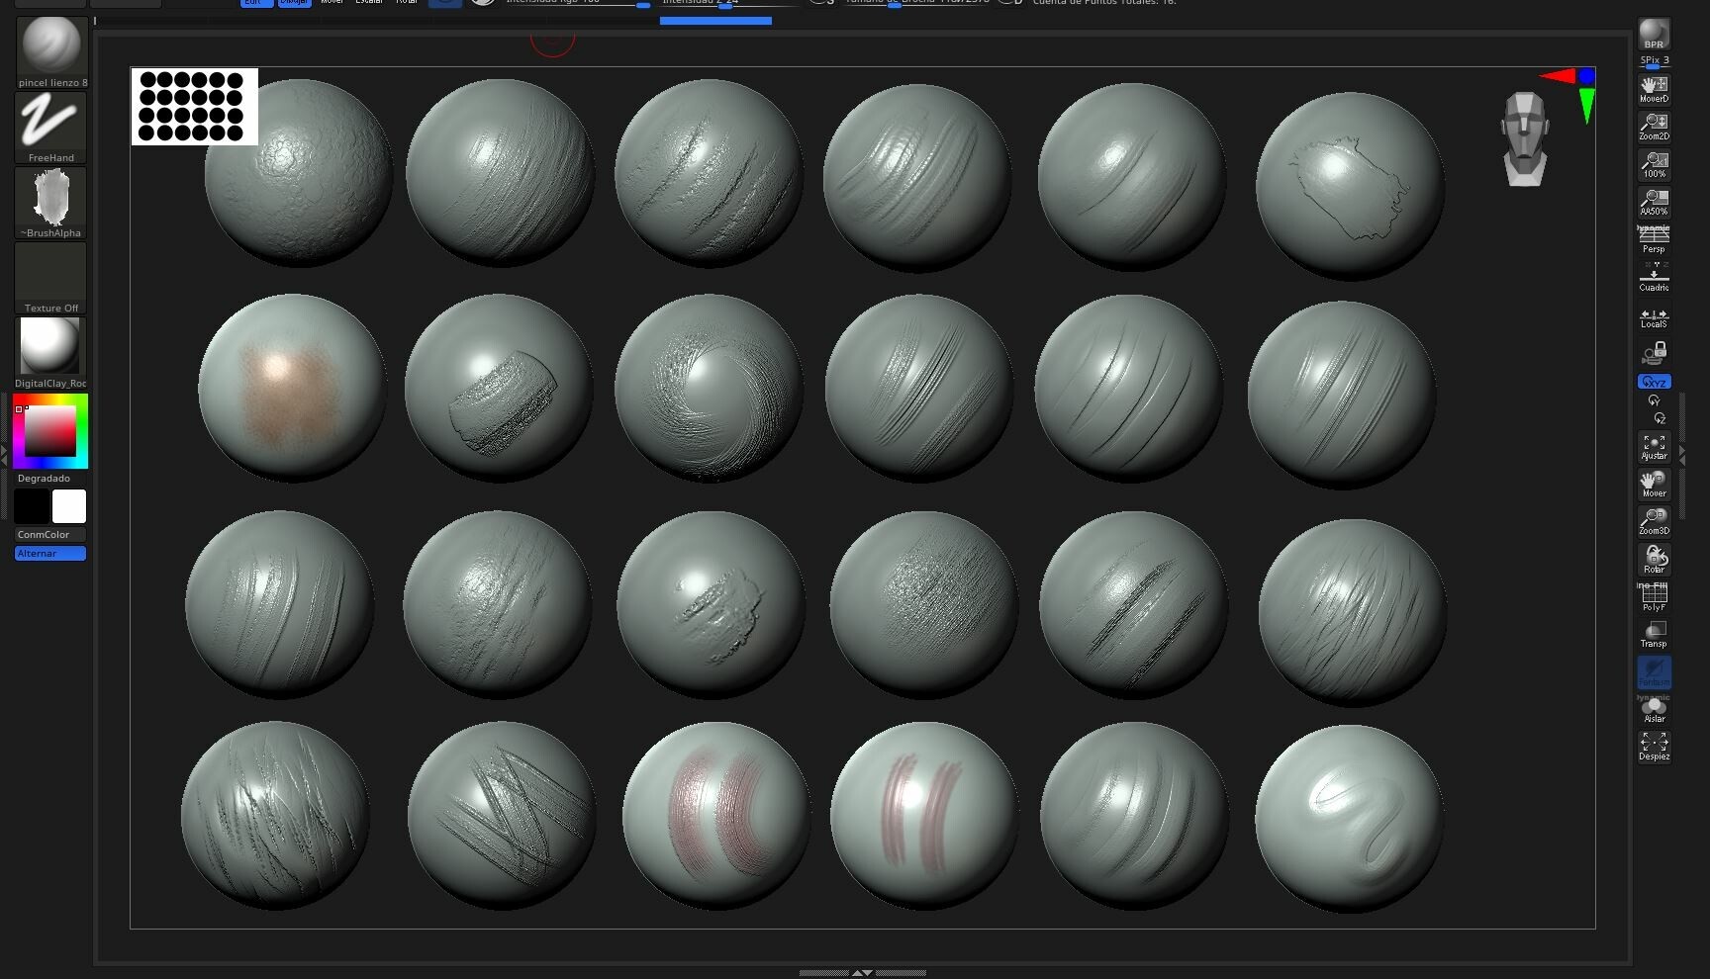Viewport: 1710px width, 979px height.
Task: Click the 100% actual-size icon
Action: pos(1654,161)
